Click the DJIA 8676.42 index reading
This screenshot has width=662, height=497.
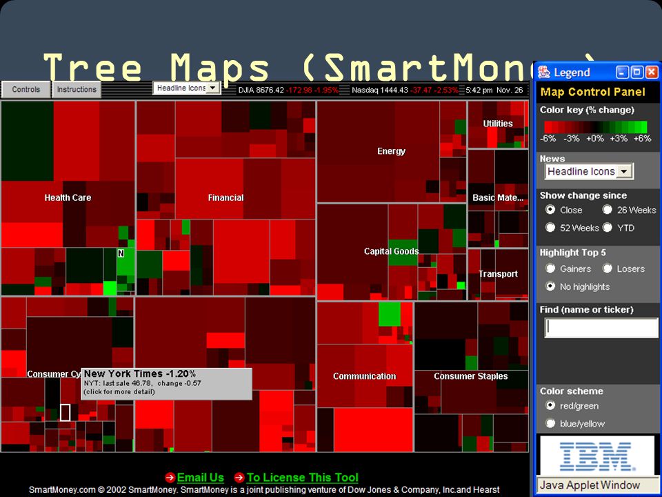click(288, 90)
